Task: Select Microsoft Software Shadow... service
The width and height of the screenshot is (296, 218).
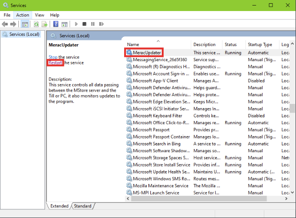Action: coord(207,151)
